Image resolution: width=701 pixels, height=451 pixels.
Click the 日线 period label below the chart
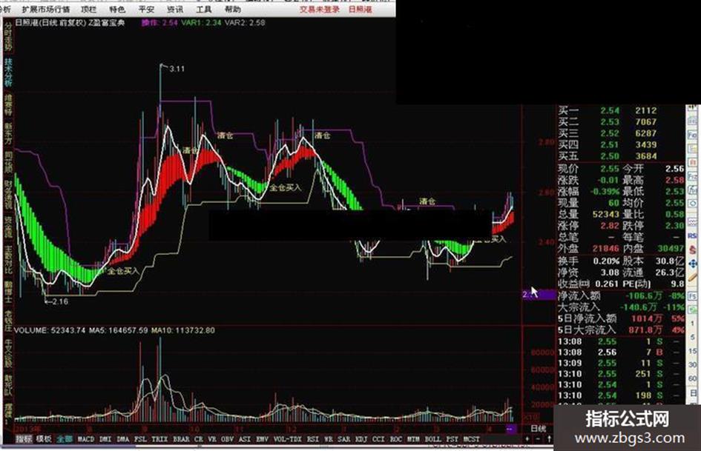click(x=538, y=429)
